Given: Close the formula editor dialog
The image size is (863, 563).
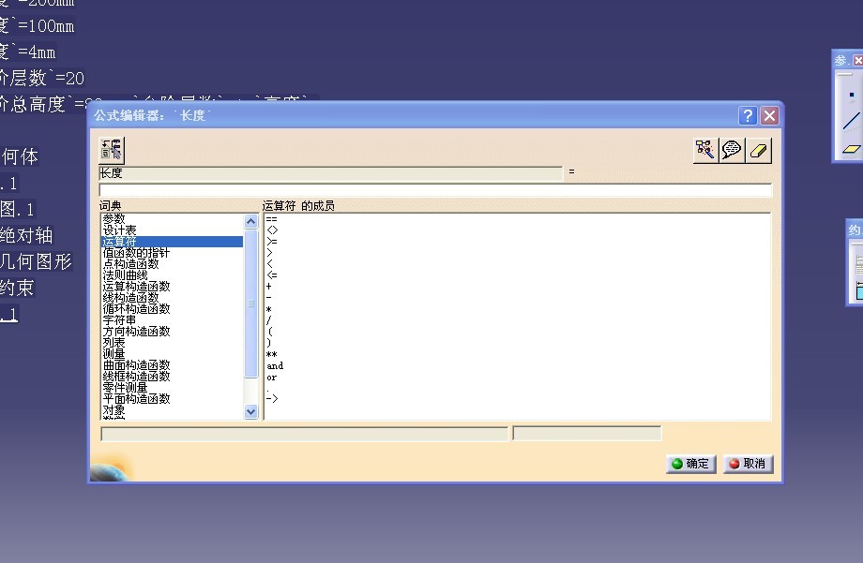Looking at the screenshot, I should click(x=769, y=115).
